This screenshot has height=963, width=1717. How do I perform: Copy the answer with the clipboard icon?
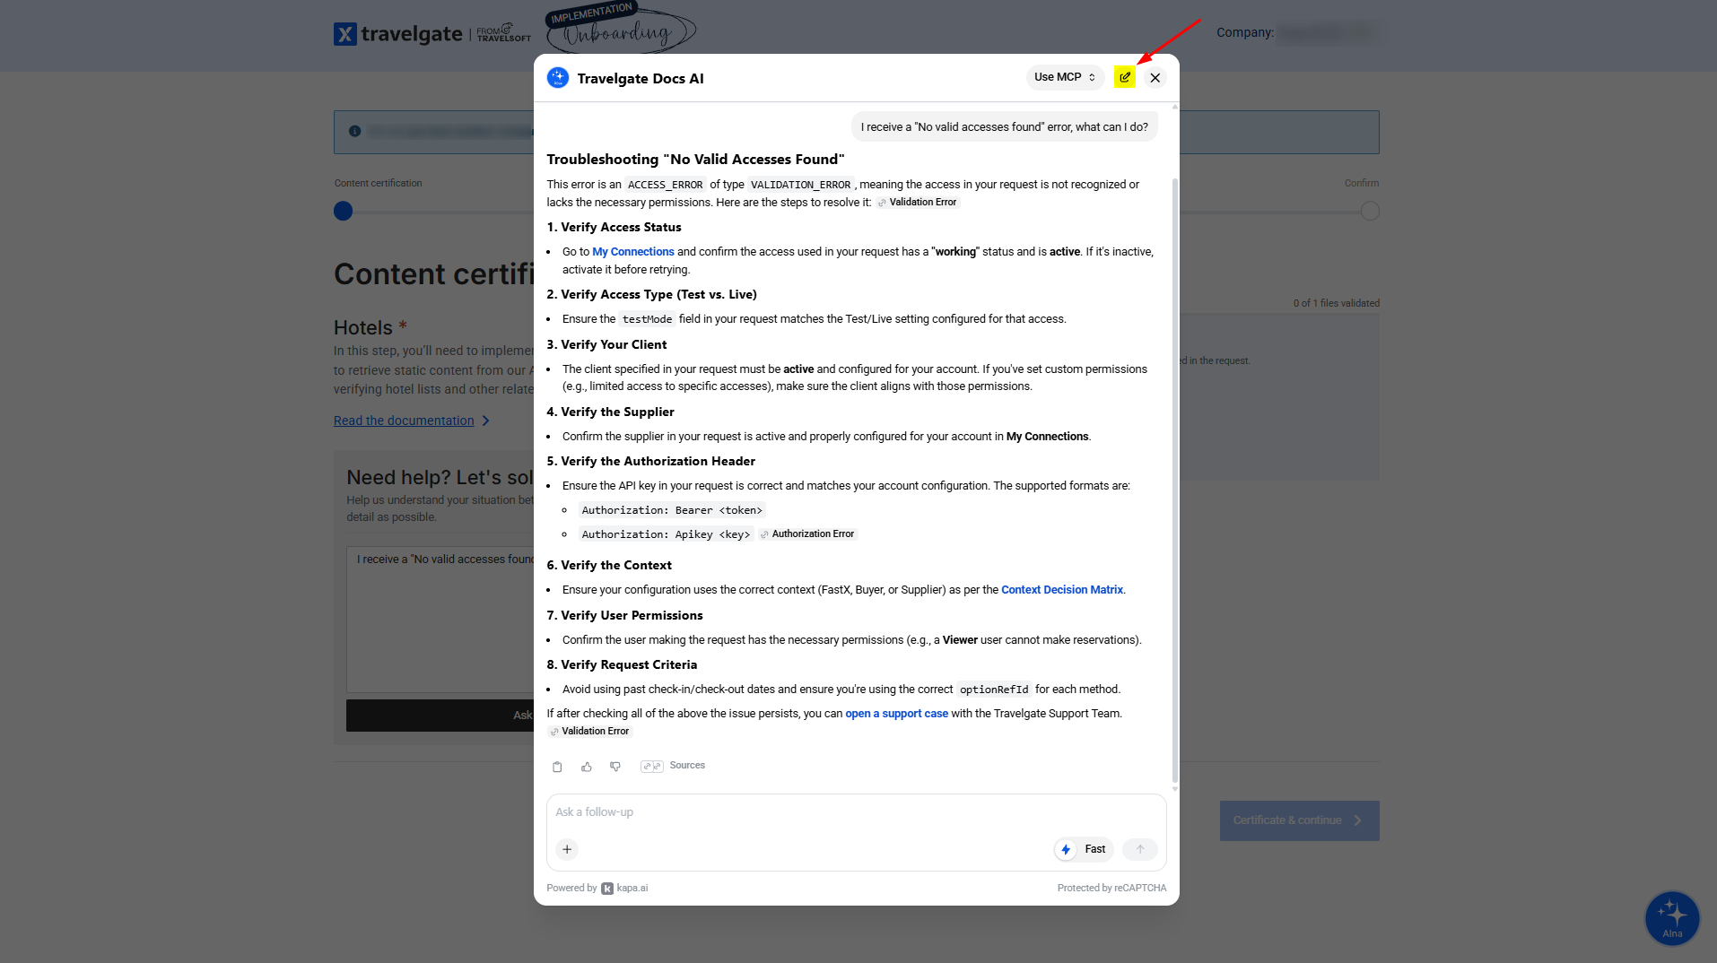[x=557, y=767]
